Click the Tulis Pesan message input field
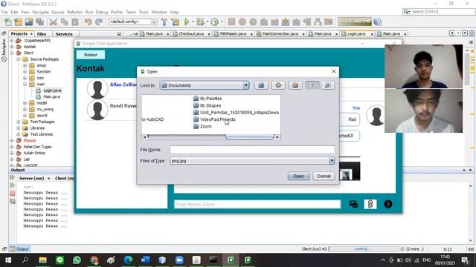 (257, 205)
